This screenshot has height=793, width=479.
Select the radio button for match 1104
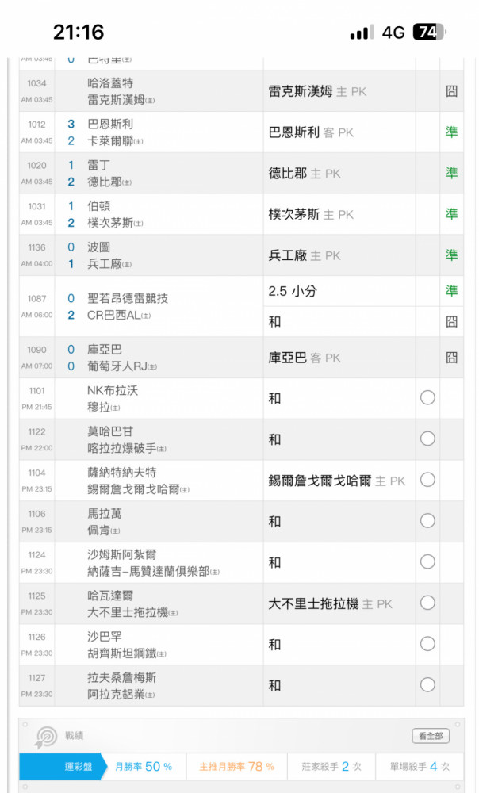(x=427, y=480)
